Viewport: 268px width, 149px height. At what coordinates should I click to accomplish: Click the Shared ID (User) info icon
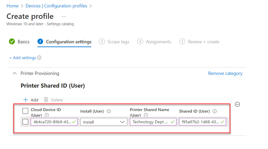(215, 111)
